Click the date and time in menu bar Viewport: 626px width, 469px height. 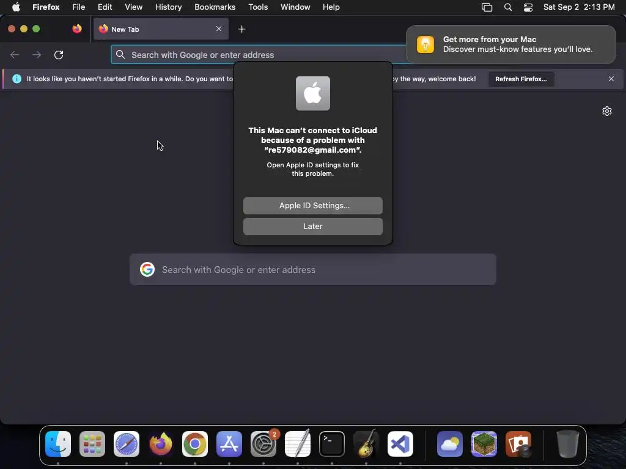click(x=578, y=7)
